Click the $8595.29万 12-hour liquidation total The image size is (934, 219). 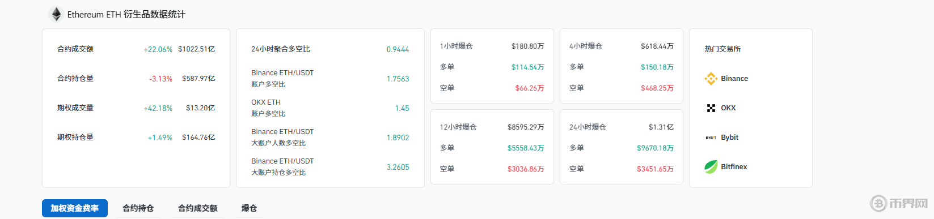526,127
